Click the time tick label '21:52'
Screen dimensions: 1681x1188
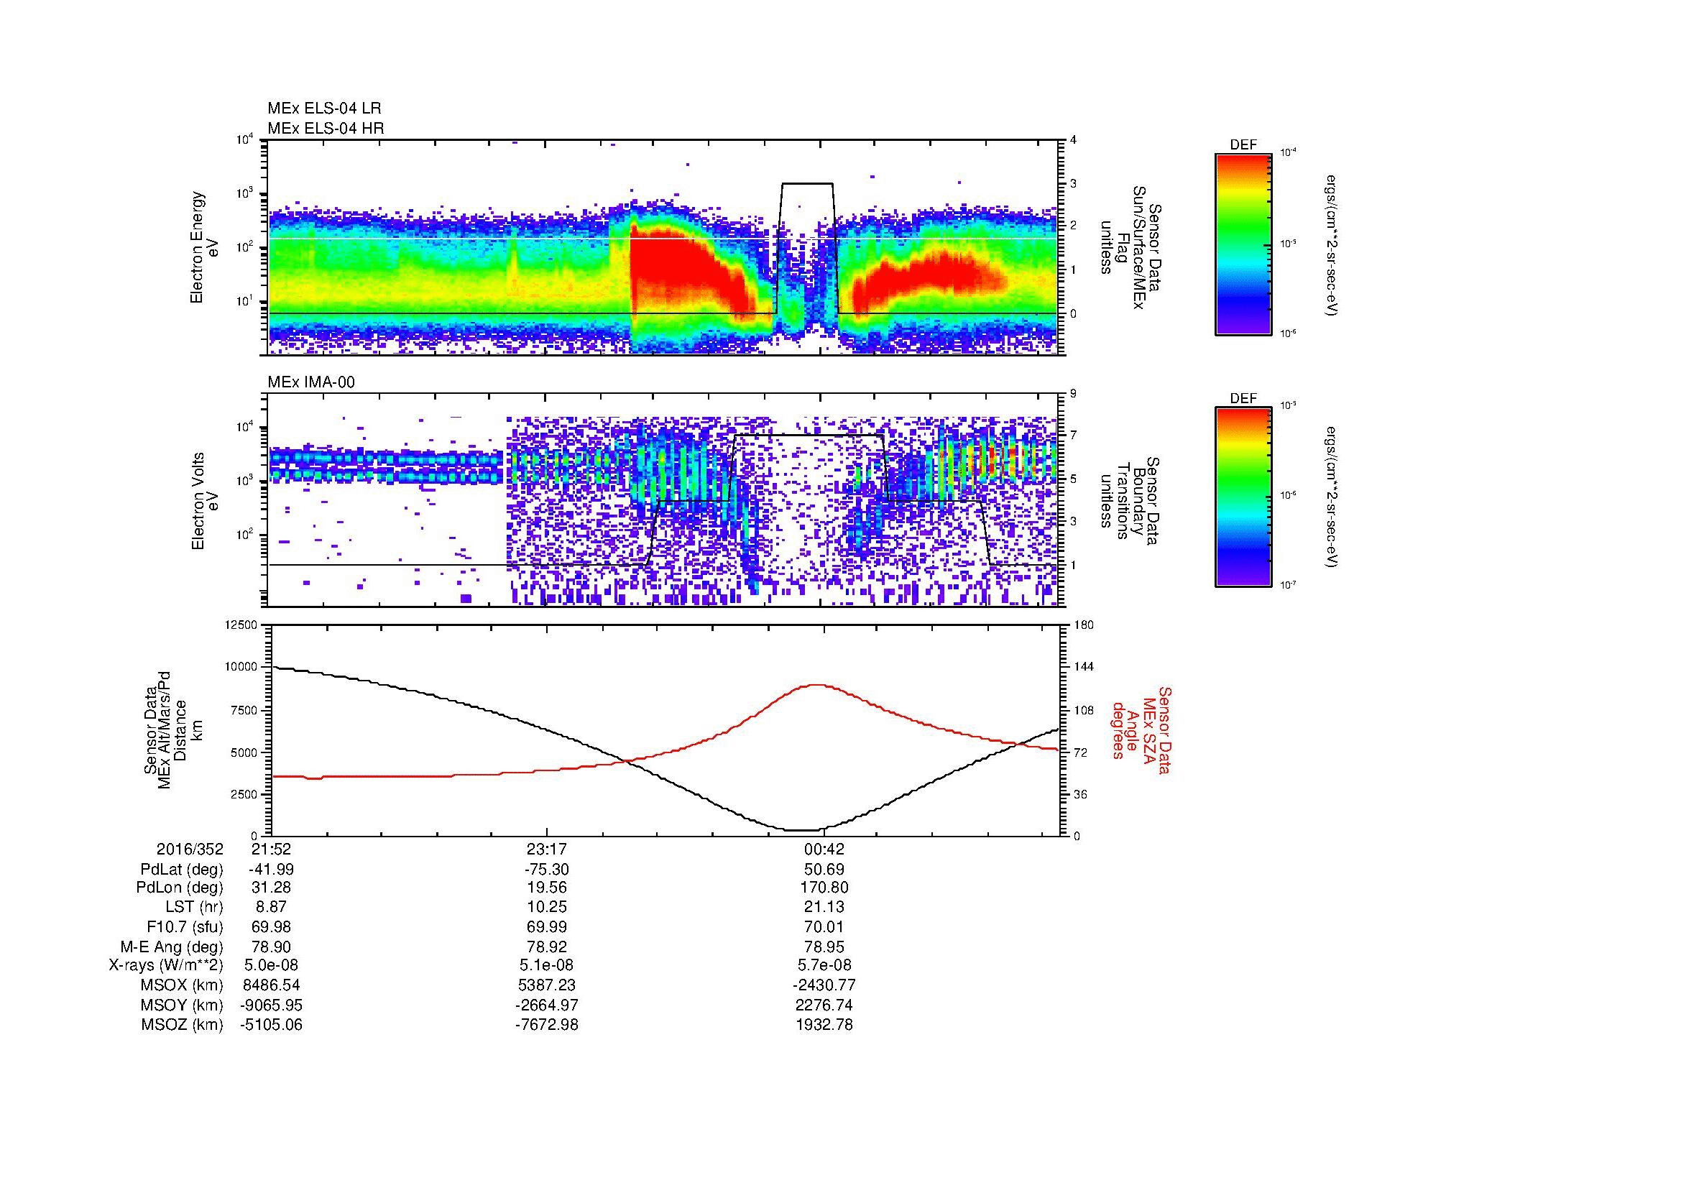[271, 849]
